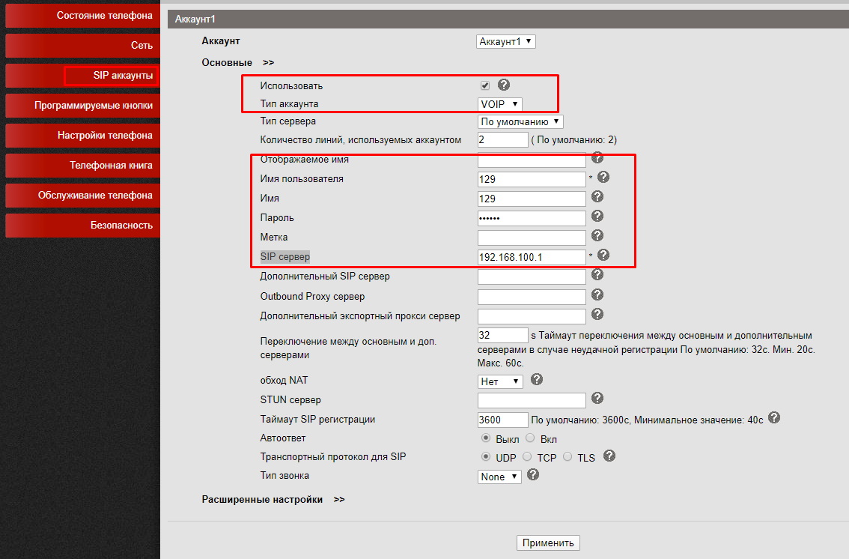Click help icon beside Имя пользователя field
The height and width of the screenshot is (559, 849).
coord(603,178)
